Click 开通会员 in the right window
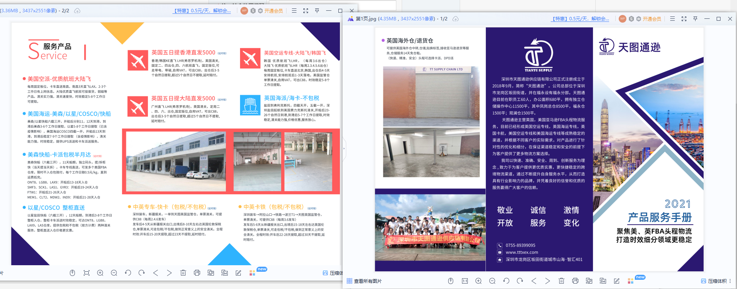 click(652, 19)
